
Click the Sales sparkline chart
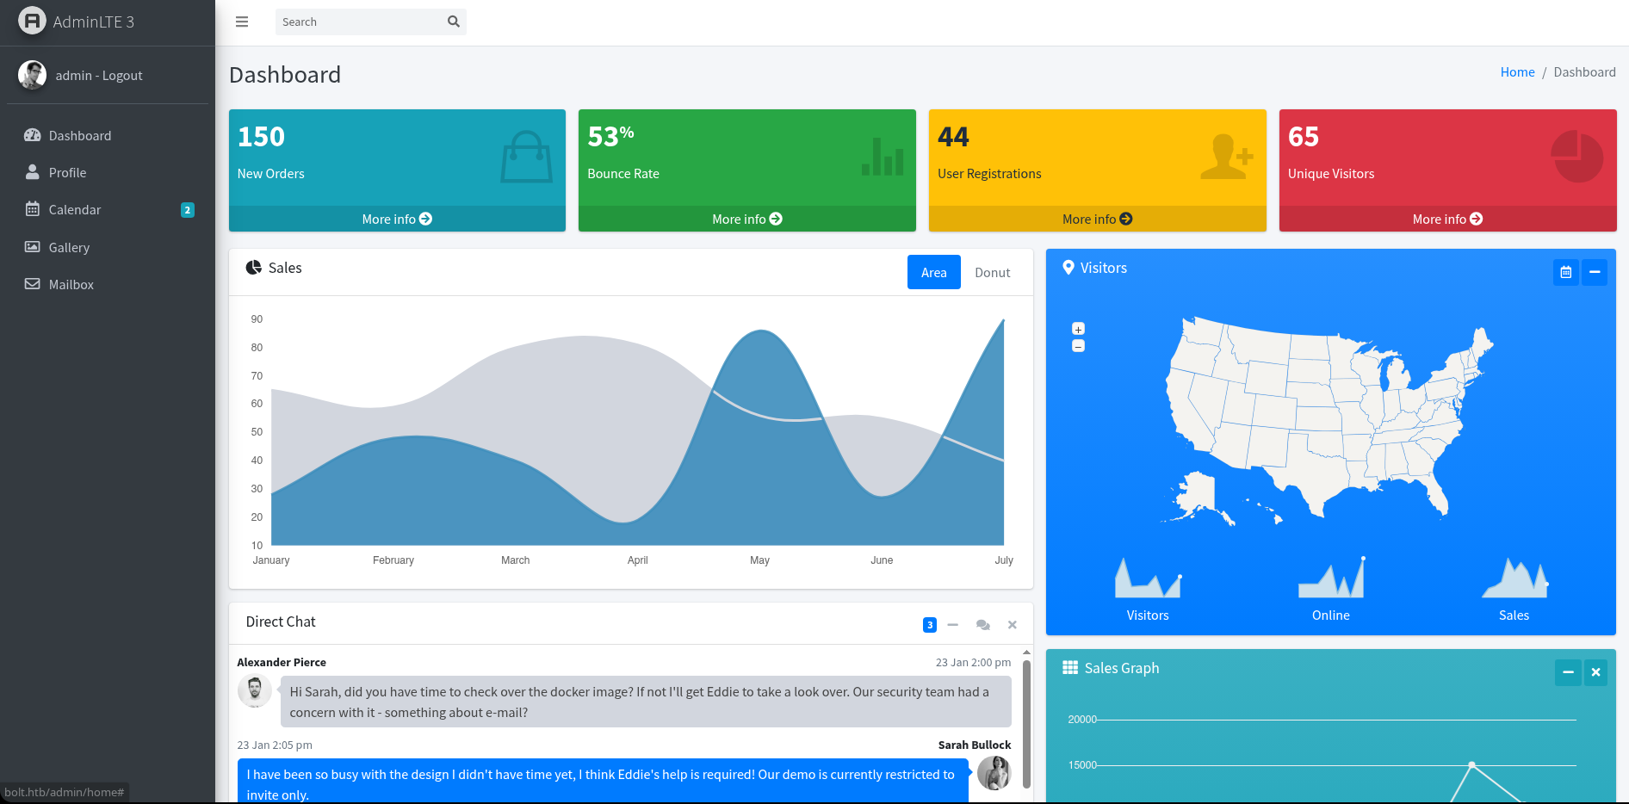(1514, 578)
